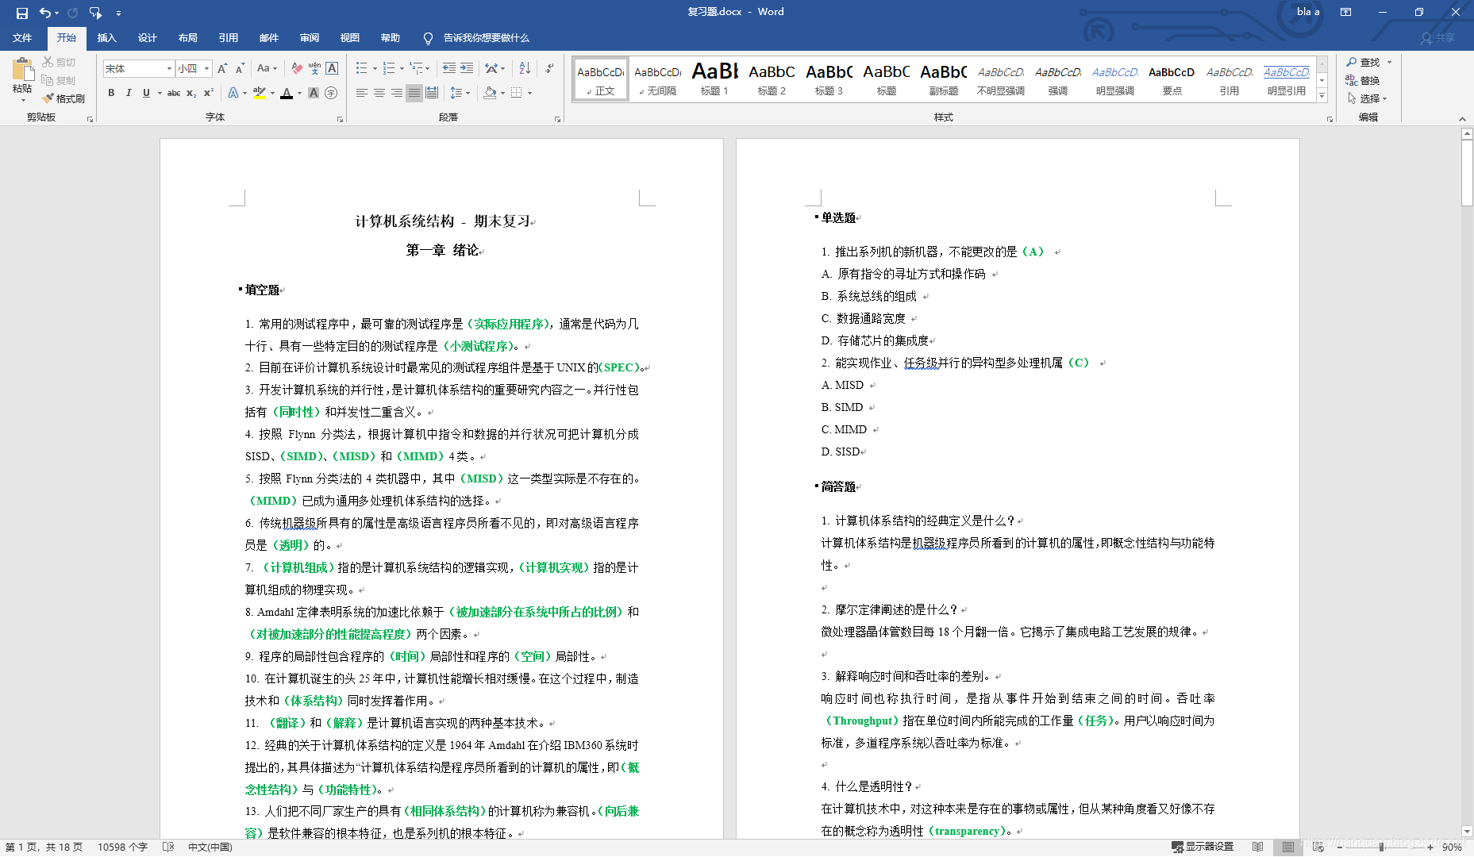The width and height of the screenshot is (1474, 857).
Task: Click the Replace (替换) icon
Action: coord(1351,80)
